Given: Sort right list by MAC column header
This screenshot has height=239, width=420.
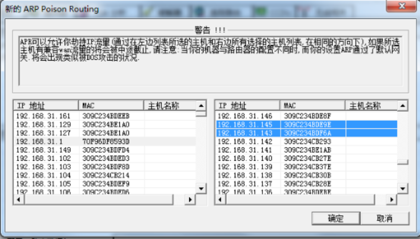Looking at the screenshot, I should (313, 106).
